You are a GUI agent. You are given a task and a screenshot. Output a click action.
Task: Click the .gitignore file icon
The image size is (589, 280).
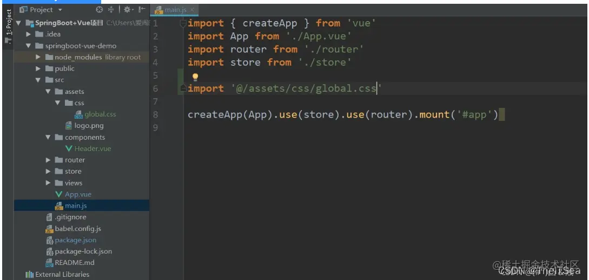pos(49,217)
